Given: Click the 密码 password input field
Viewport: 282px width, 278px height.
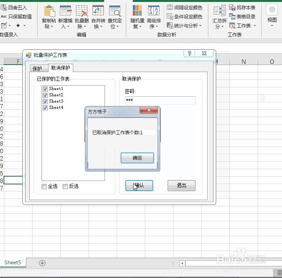Looking at the screenshot, I should click(160, 100).
